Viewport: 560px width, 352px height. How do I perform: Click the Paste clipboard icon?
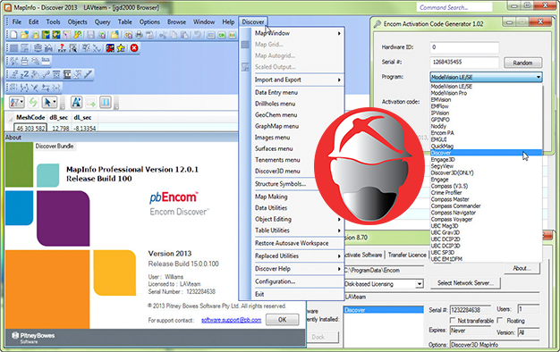pyautogui.click(x=184, y=35)
